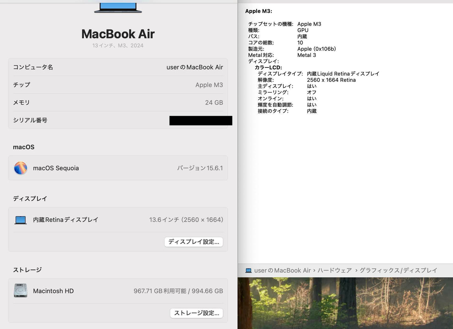Click the 24 GB memory value

(x=214, y=102)
